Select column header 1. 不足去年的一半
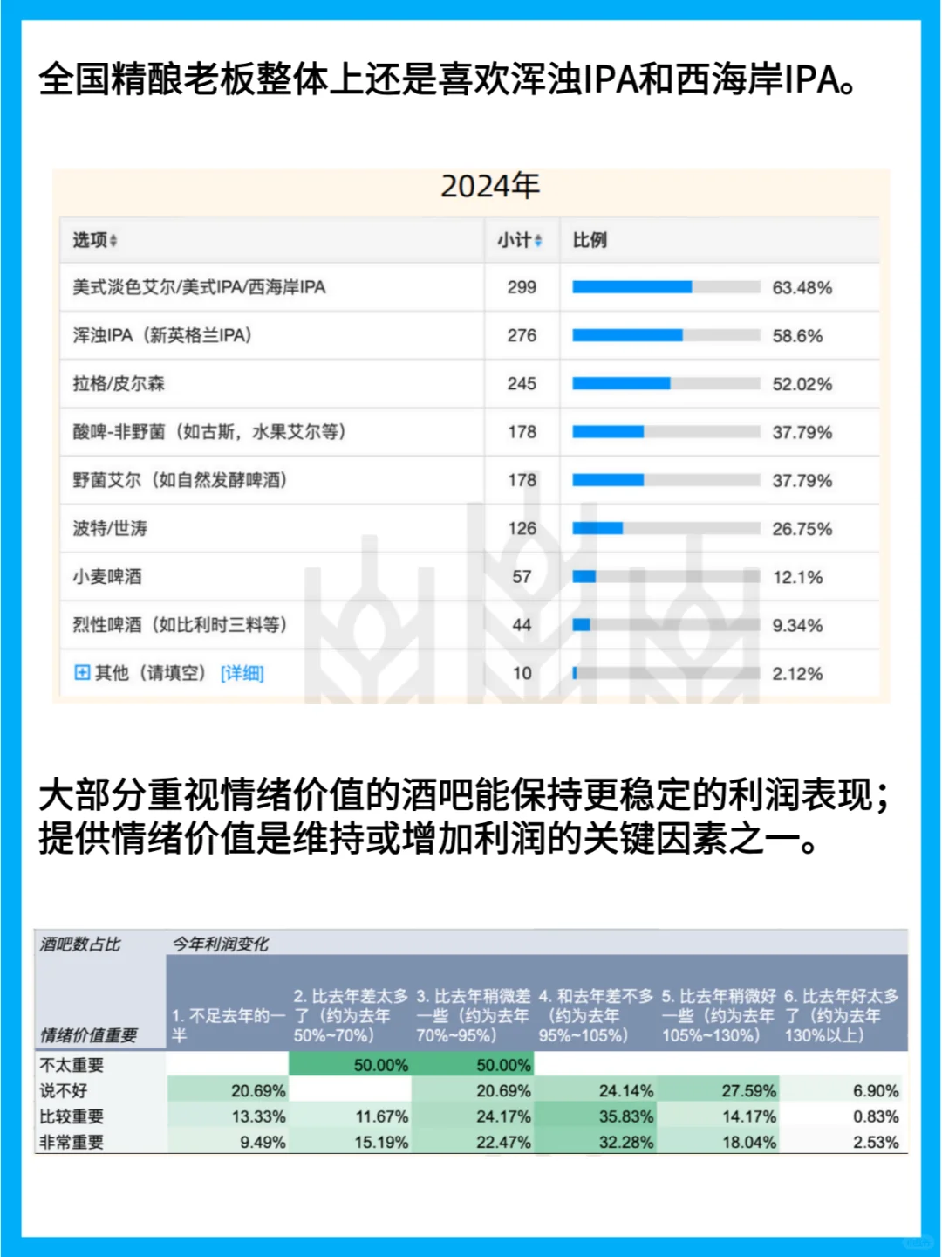Image resolution: width=942 pixels, height=1257 pixels. coord(228,1025)
